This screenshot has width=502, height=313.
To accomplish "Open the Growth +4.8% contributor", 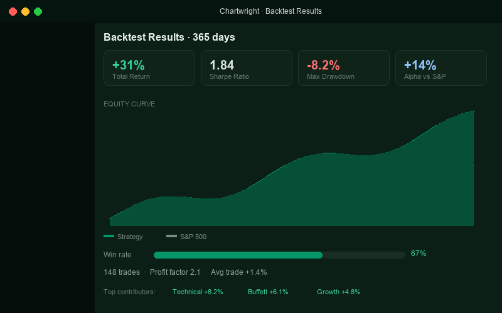I will (339, 292).
